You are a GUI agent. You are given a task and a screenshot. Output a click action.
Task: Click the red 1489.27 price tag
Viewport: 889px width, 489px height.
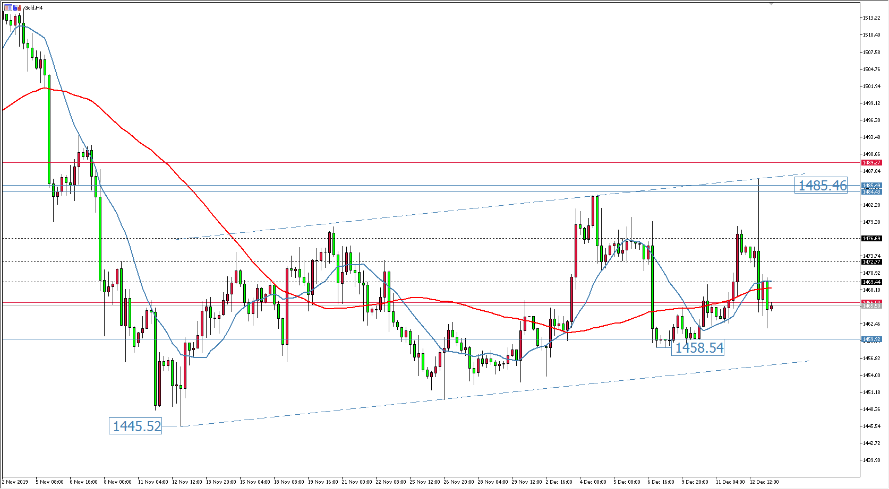[871, 163]
